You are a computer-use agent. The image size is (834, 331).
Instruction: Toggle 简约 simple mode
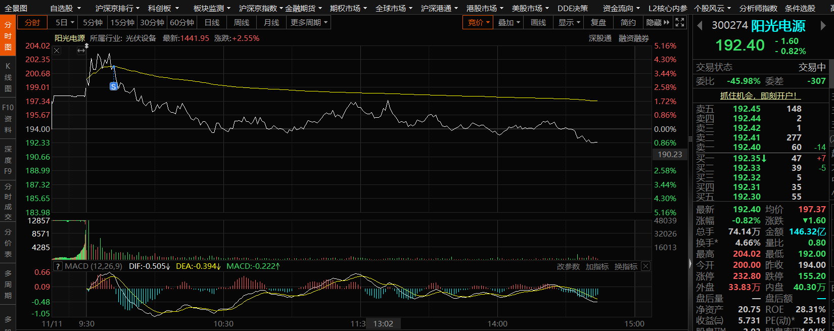click(x=628, y=23)
